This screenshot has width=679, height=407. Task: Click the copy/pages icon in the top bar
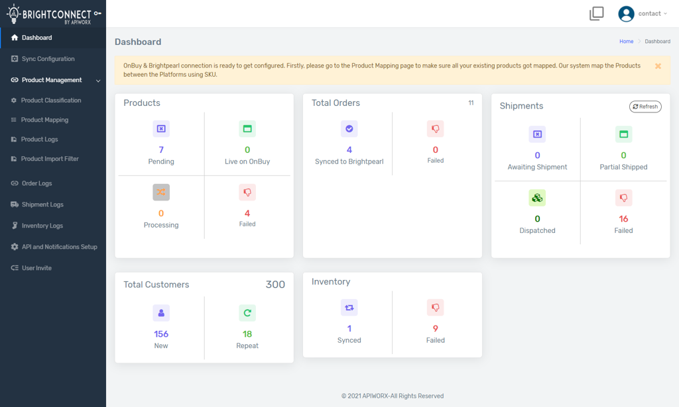(596, 13)
